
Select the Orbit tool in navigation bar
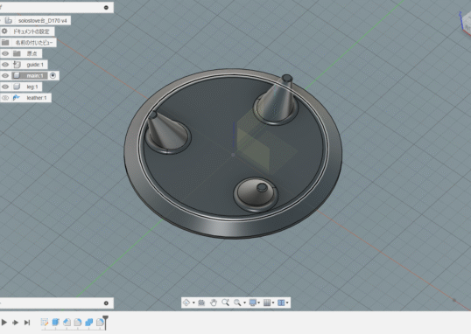[186, 303]
